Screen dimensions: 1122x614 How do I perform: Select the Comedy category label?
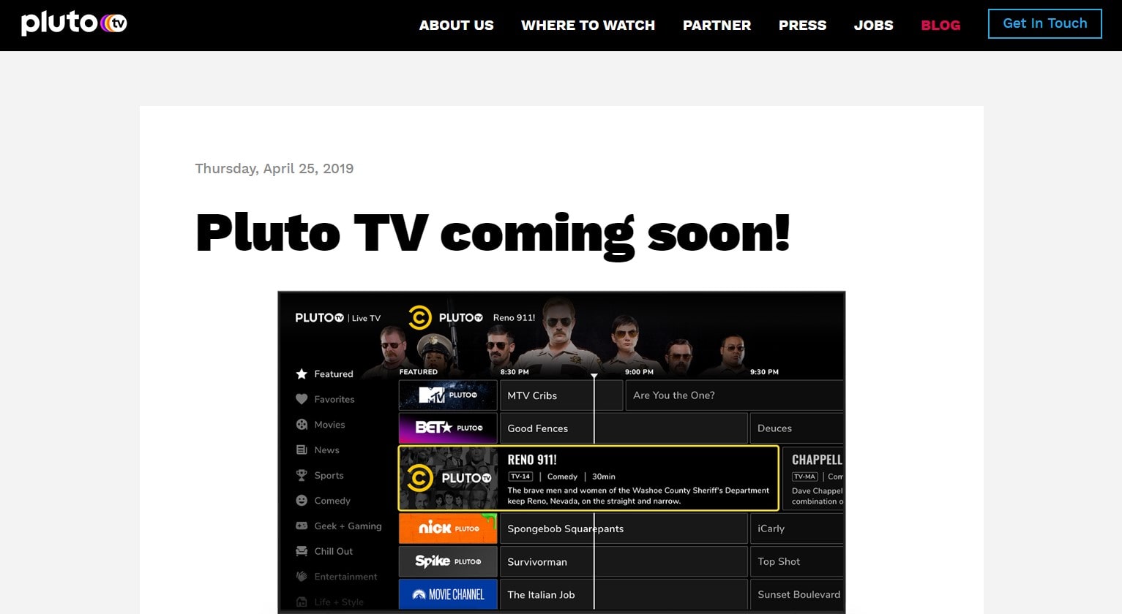[332, 501]
